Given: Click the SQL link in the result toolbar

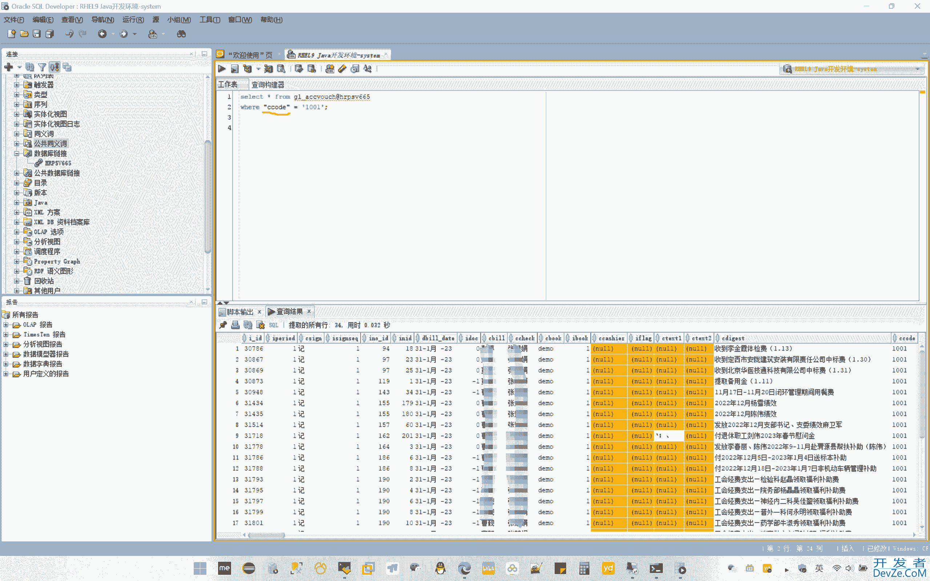Looking at the screenshot, I should pyautogui.click(x=273, y=325).
